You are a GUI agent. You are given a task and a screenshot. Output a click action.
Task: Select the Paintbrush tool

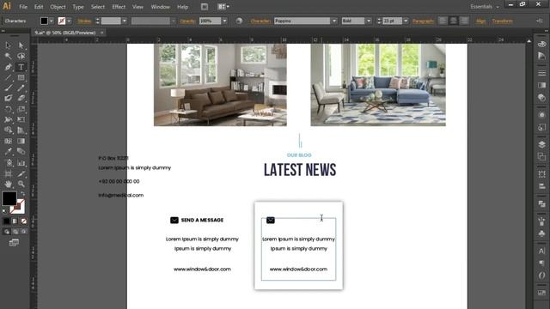click(x=8, y=88)
